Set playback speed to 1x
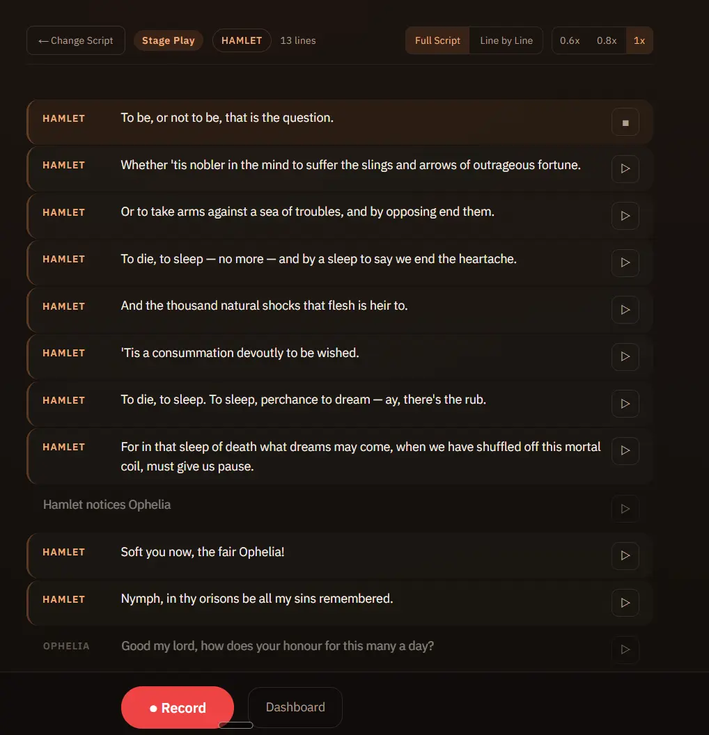 click(x=639, y=40)
